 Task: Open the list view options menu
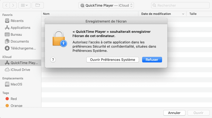(24, 5)
